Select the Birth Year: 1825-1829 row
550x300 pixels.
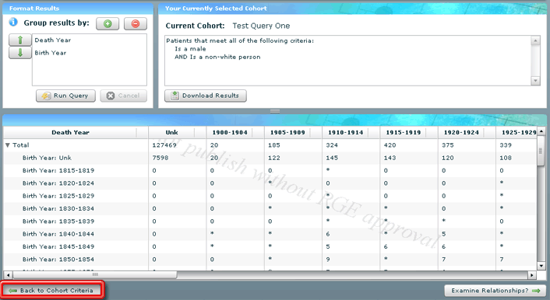pos(270,196)
